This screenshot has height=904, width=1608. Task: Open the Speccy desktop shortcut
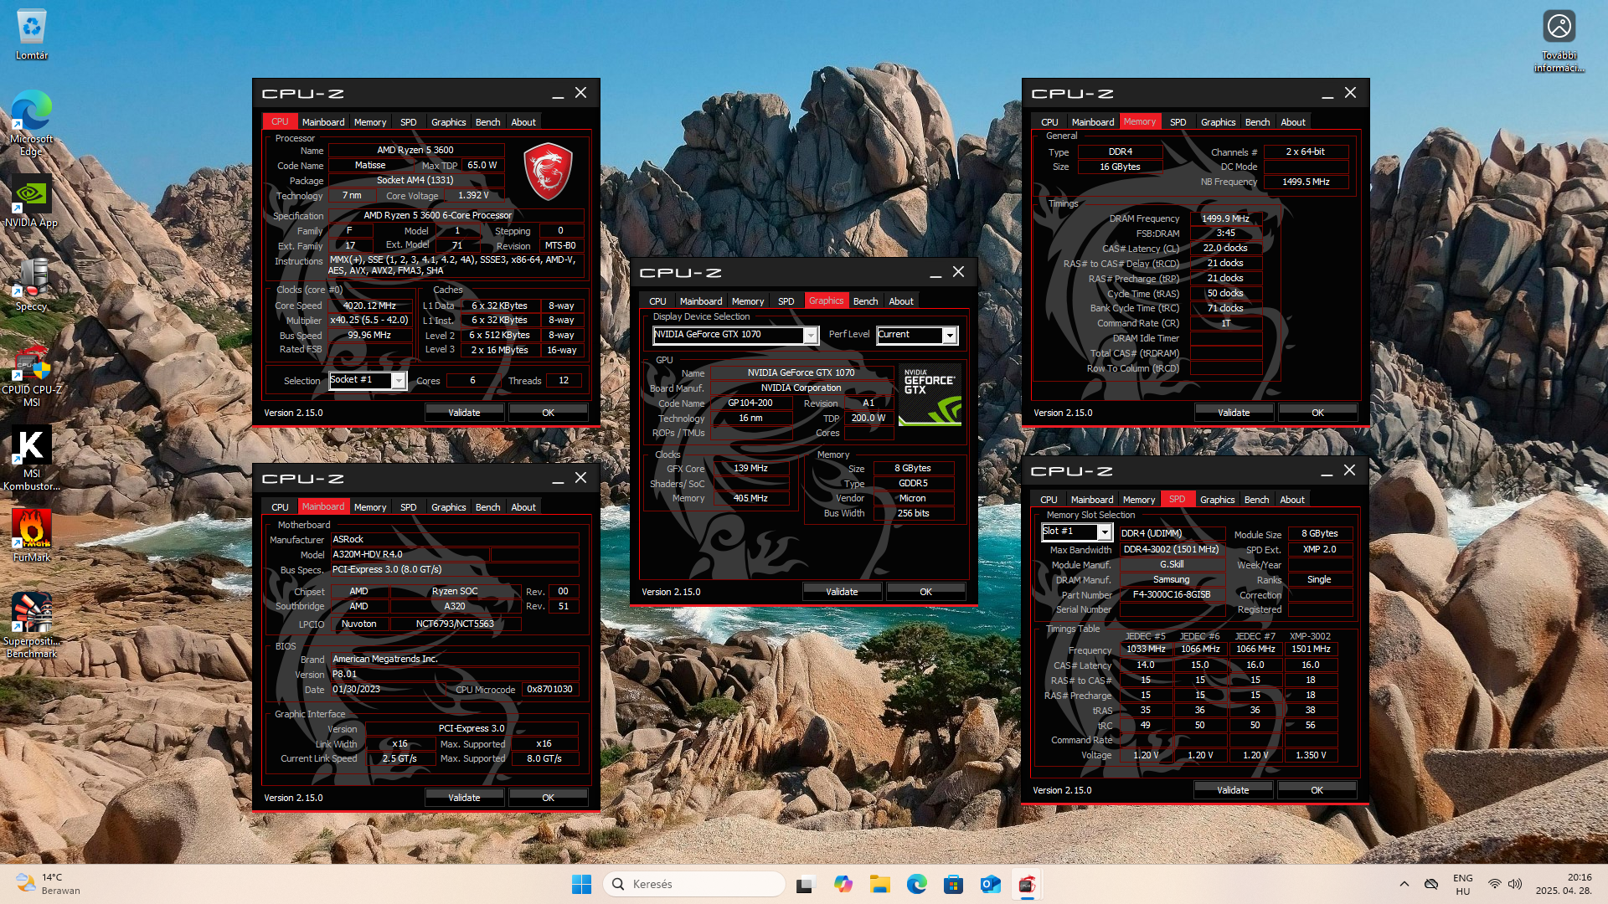point(32,285)
